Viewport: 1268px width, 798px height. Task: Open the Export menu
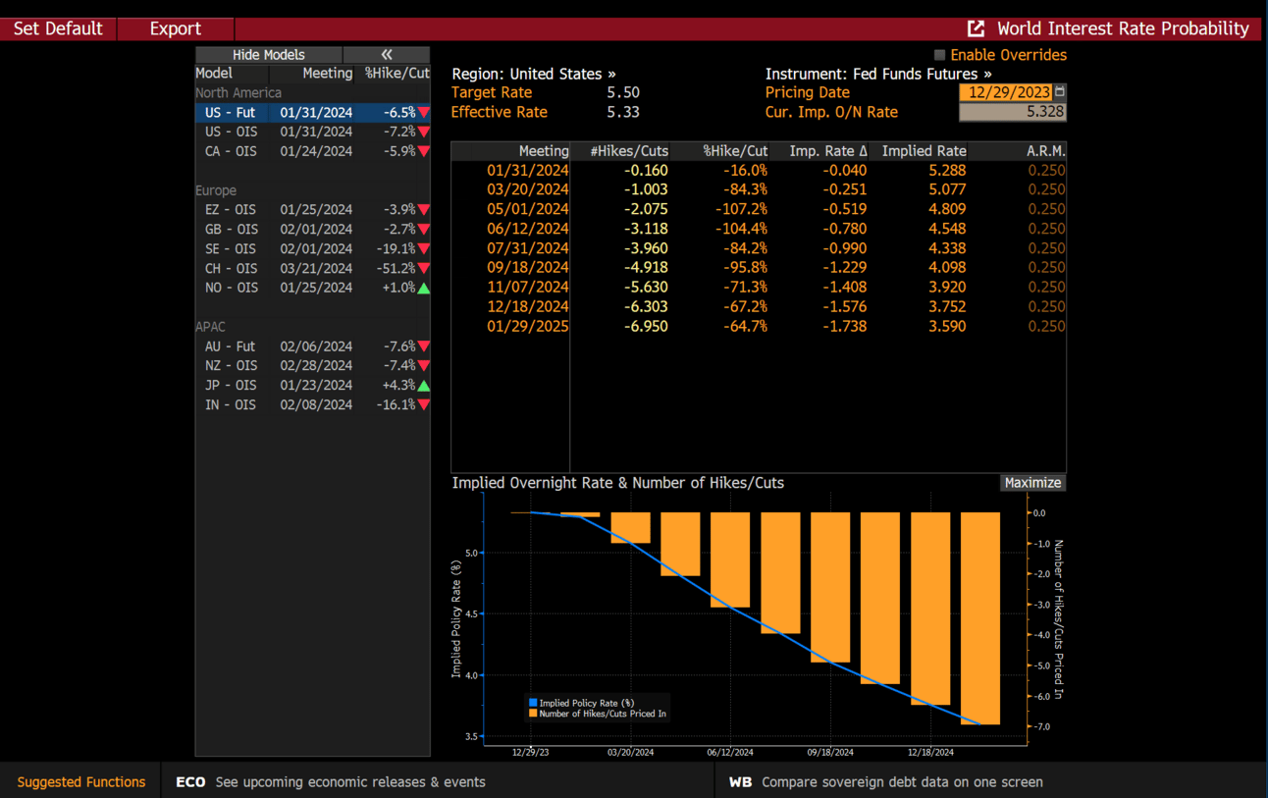175,28
